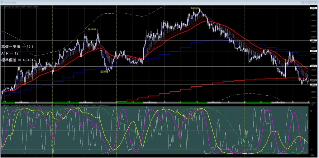Click the 1.84112 price tag on right axis

point(313,41)
